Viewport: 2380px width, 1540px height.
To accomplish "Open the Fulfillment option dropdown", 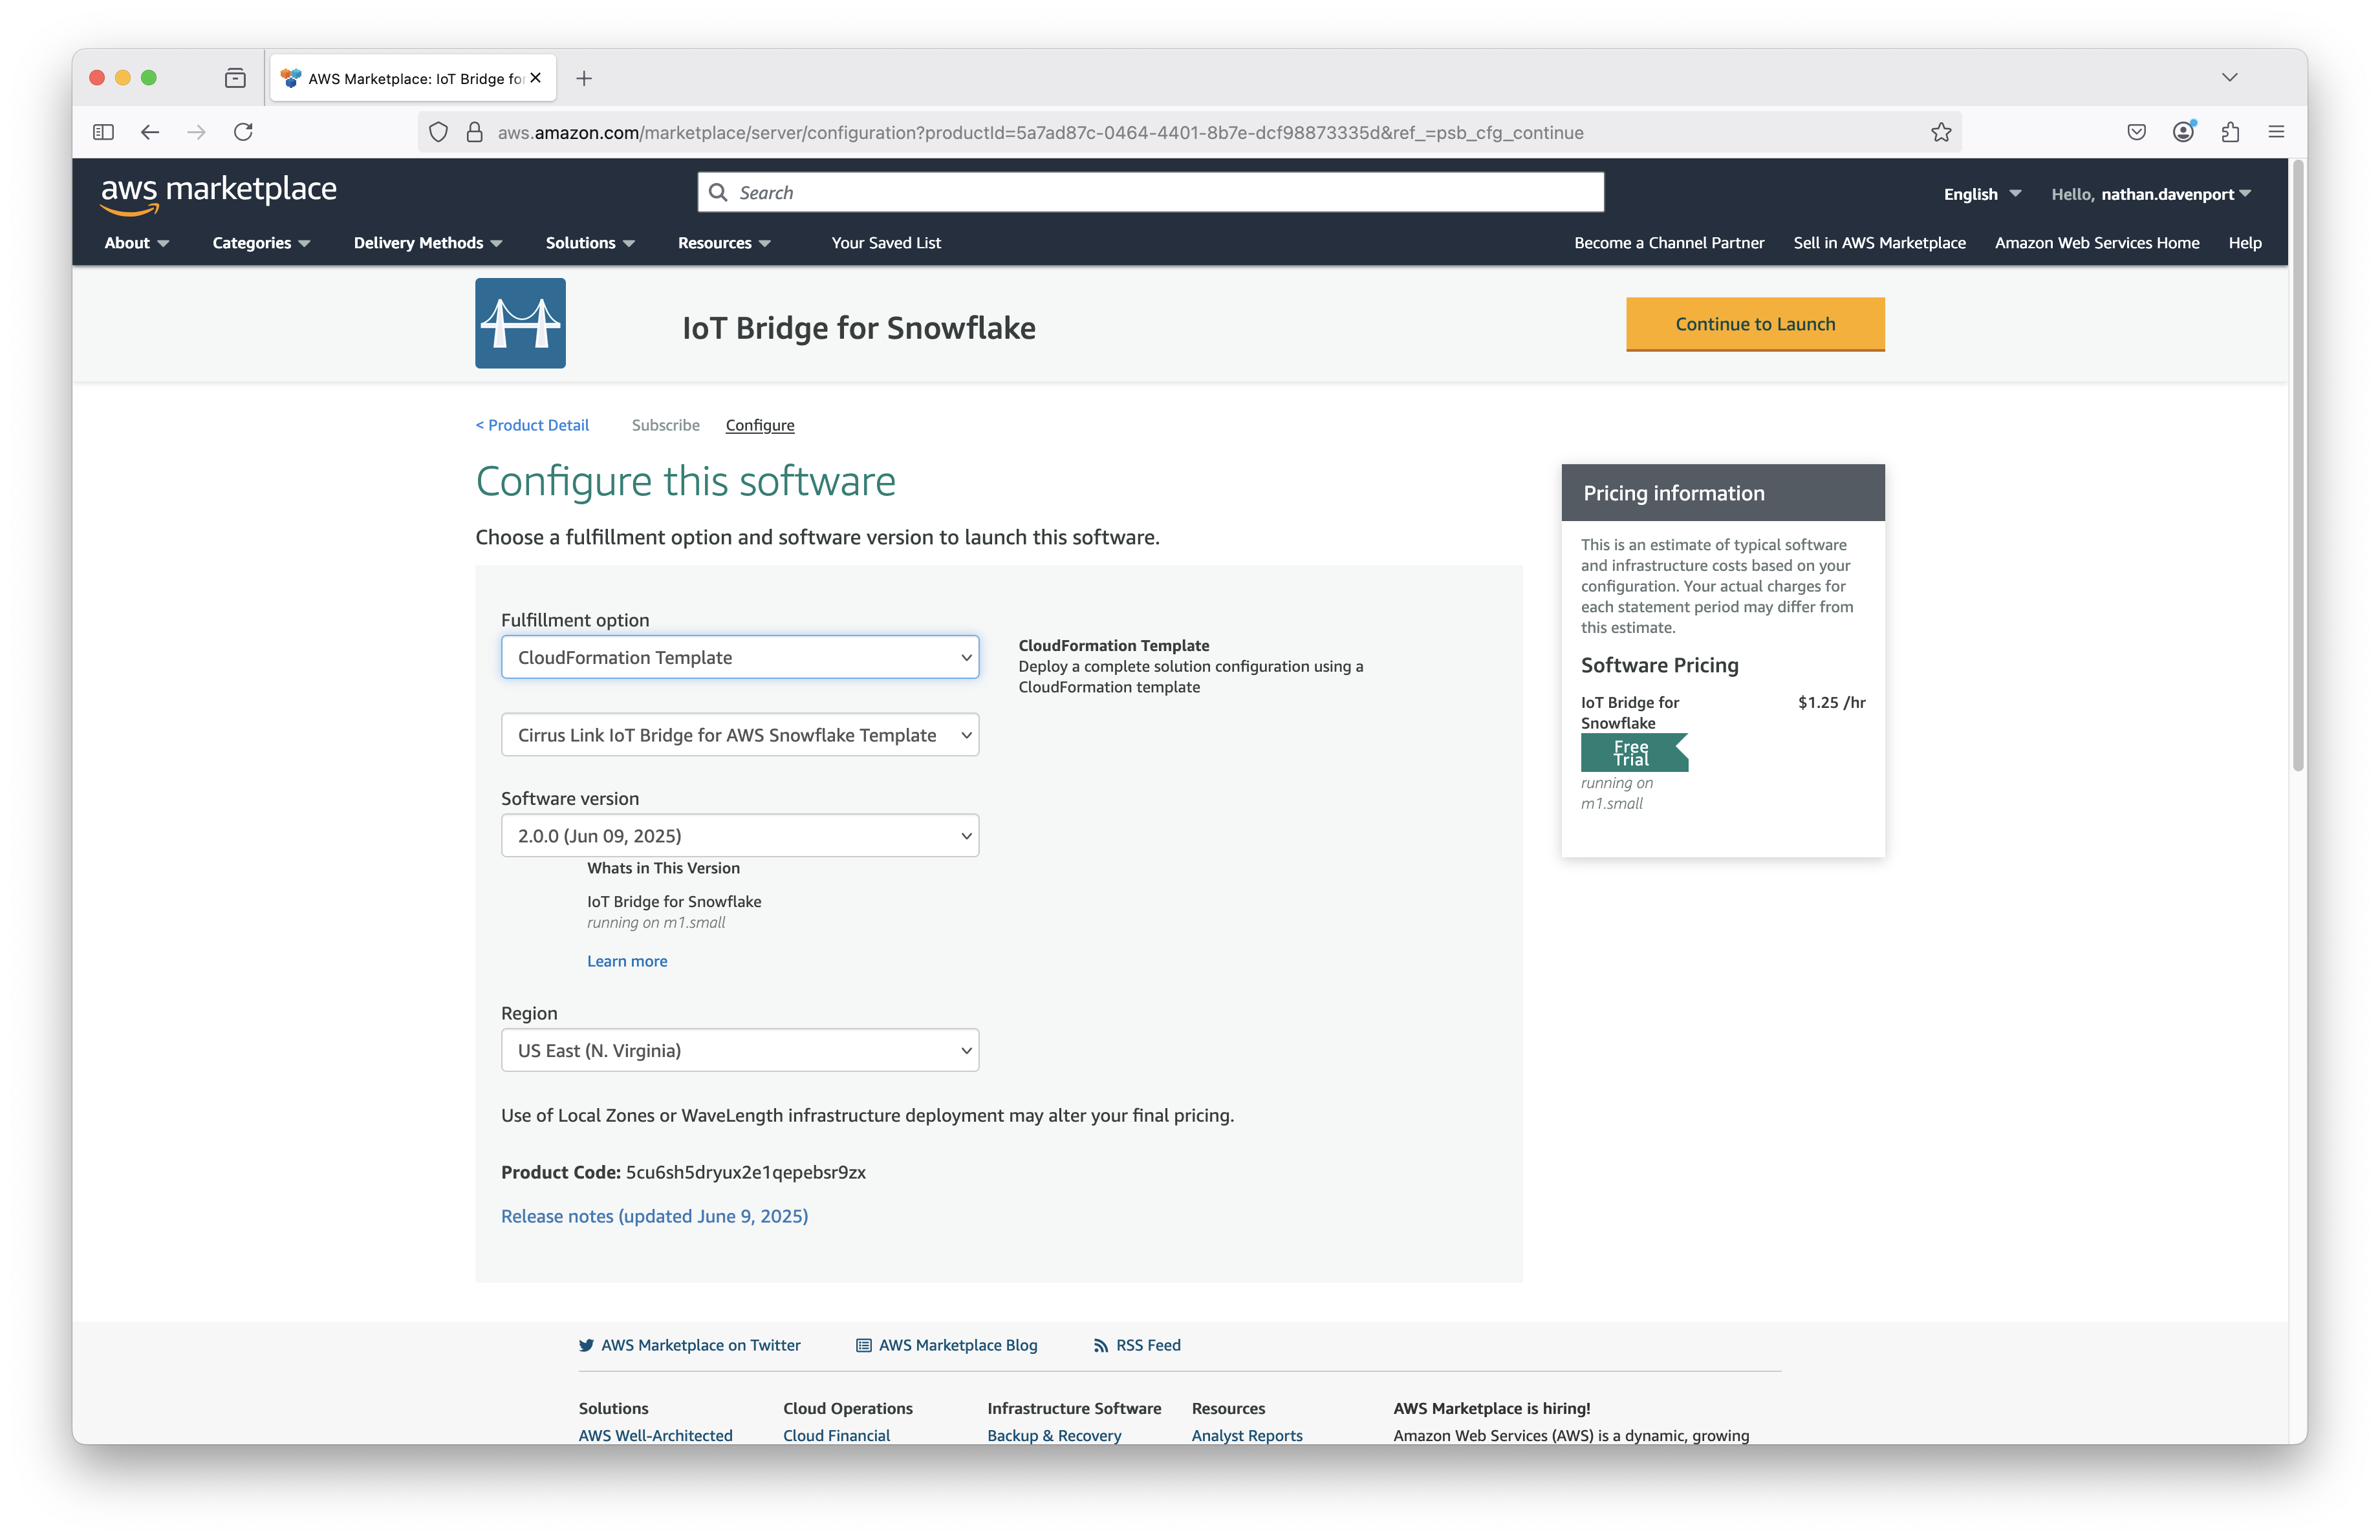I will 739,657.
